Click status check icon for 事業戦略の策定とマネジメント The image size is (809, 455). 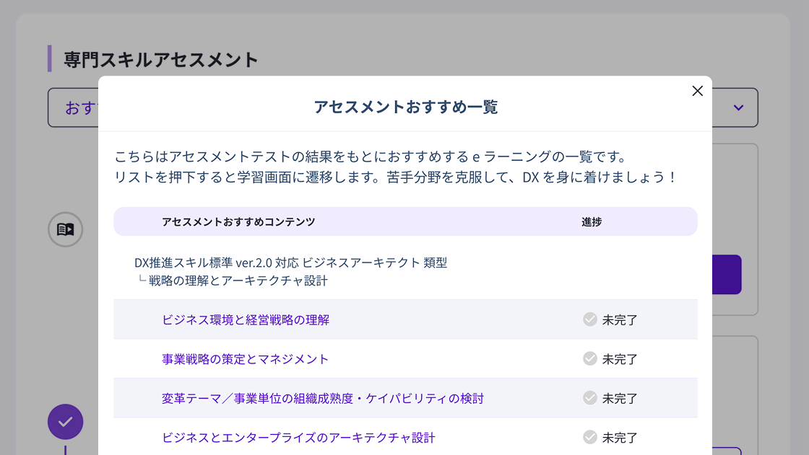click(x=589, y=358)
